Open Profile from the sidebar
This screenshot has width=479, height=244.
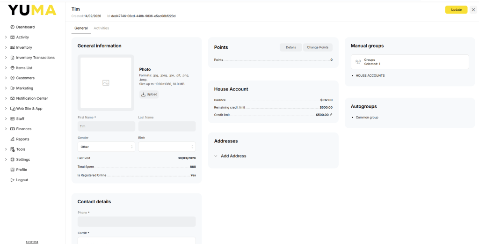click(22, 170)
